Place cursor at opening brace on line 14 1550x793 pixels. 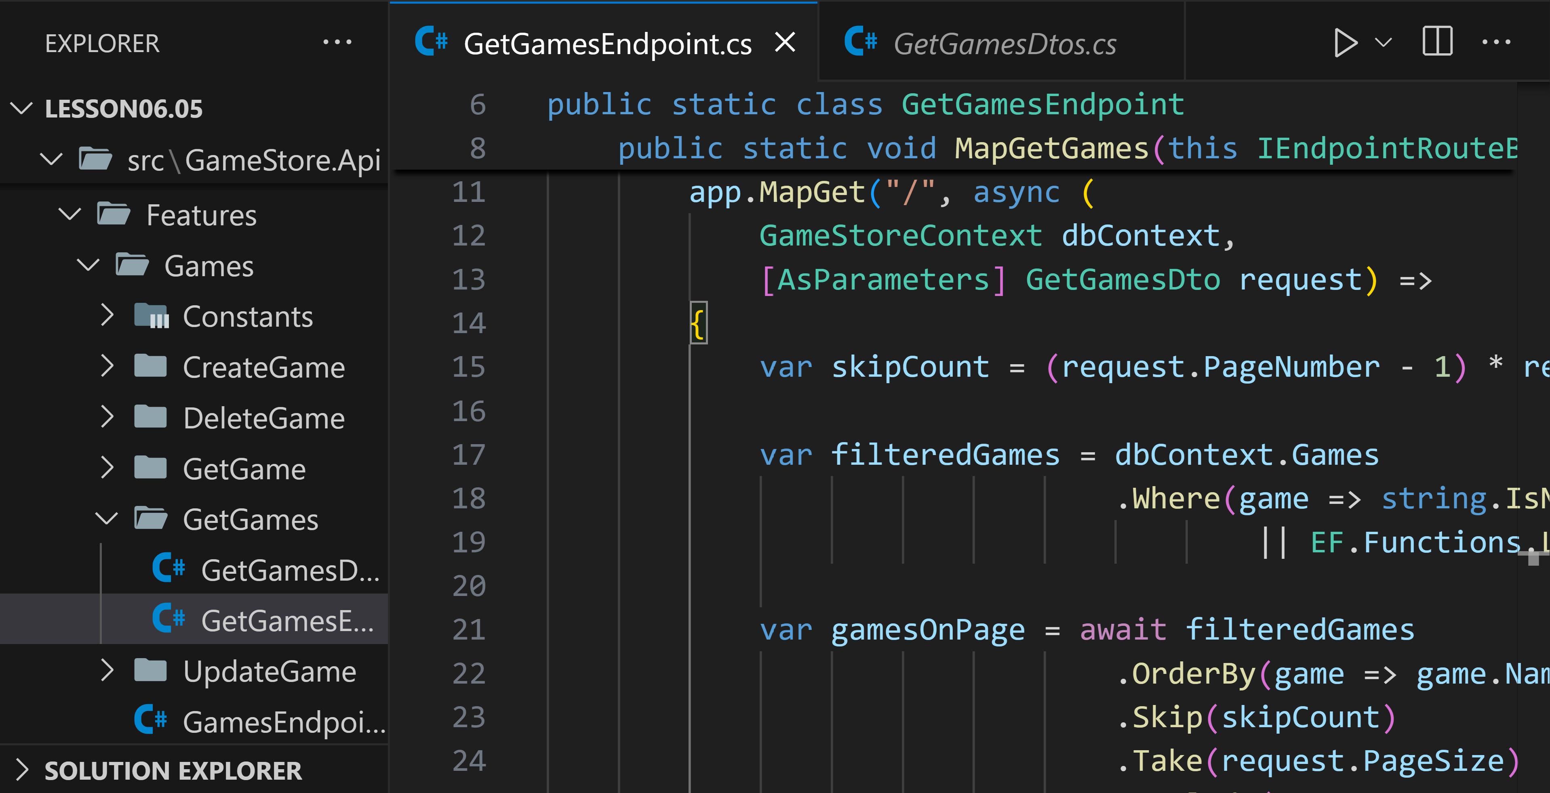click(698, 323)
